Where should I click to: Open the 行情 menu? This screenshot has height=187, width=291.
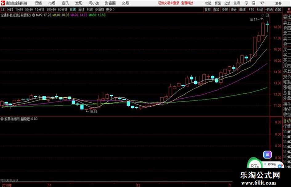(x=38, y=3)
